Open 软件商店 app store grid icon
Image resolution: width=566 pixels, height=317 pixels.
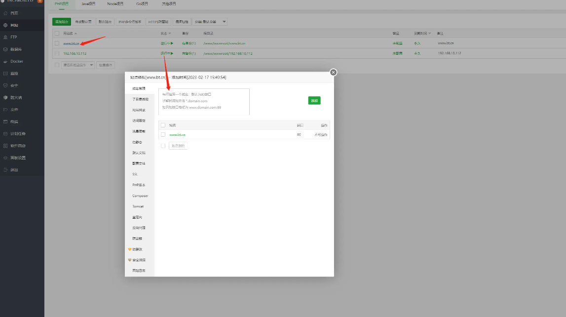pos(5,146)
